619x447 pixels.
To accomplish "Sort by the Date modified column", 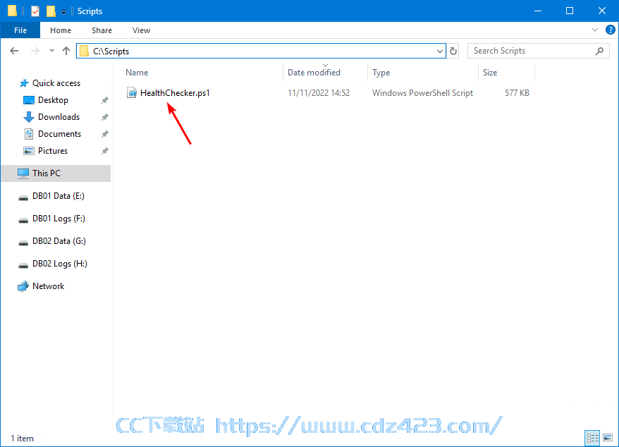I will [x=314, y=73].
